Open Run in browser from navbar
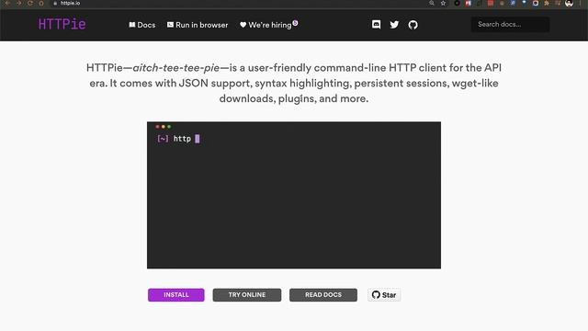The image size is (588, 331). point(198,25)
